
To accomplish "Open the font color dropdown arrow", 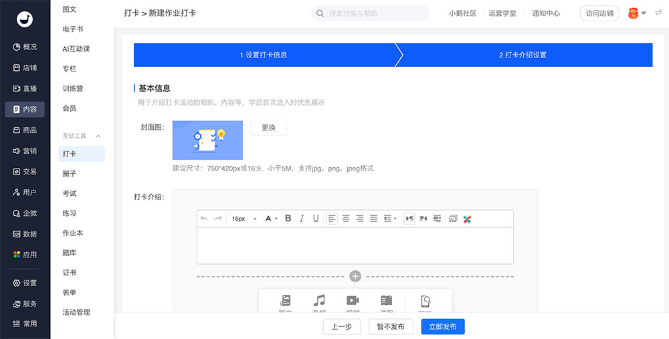I will click(276, 219).
